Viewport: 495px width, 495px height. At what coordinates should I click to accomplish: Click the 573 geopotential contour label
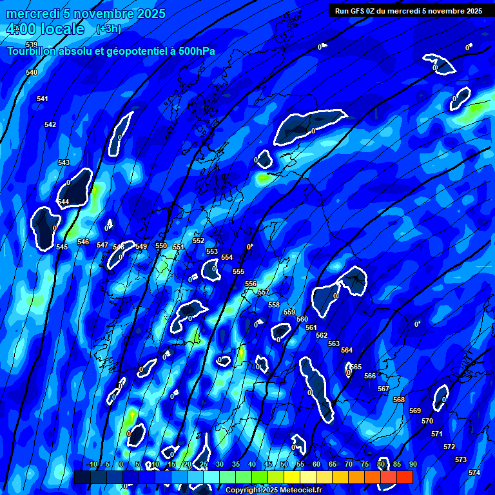(x=461, y=460)
